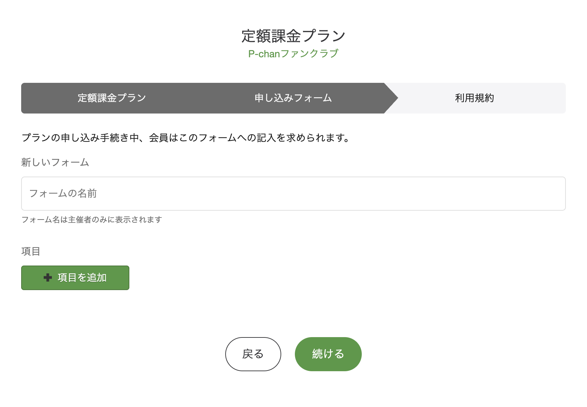The width and height of the screenshot is (587, 407).
Task: Click the plus icon on 項目を追加 button
Action: pos(47,277)
